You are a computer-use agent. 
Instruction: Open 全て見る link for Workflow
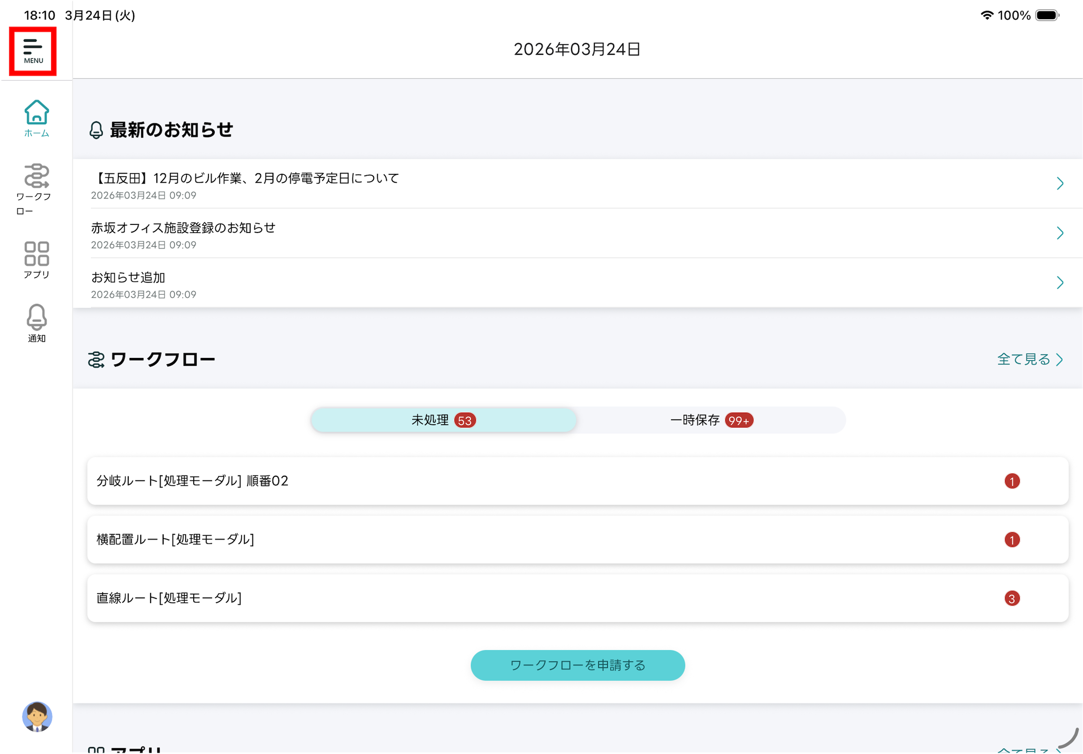[1030, 359]
